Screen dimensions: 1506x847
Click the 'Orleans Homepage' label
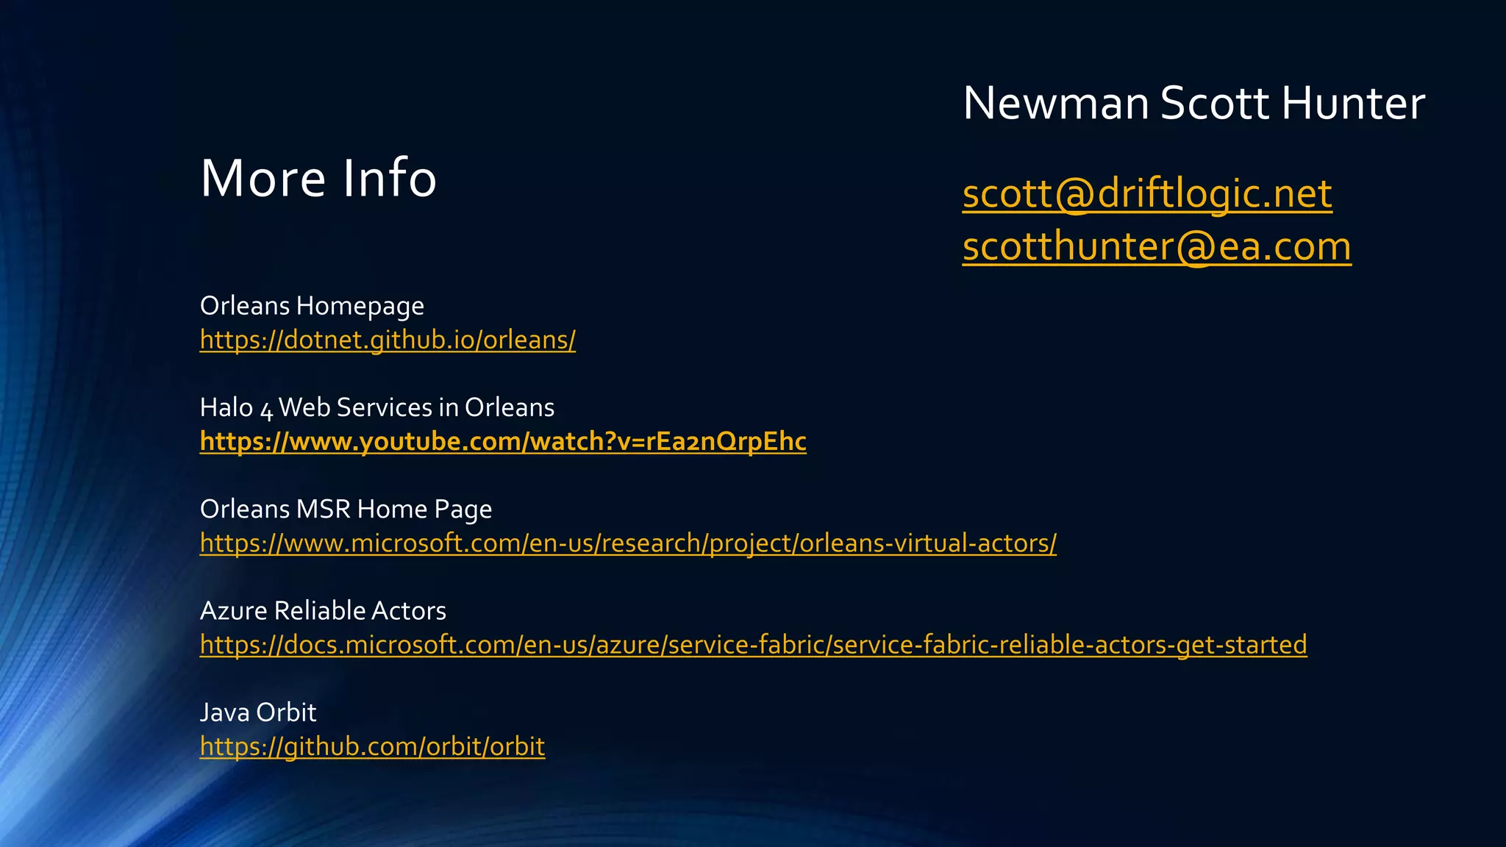[x=312, y=306]
